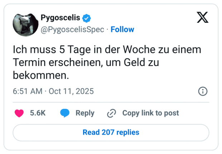
Task: Click the 6:51 AM time text
Action: 28,91
